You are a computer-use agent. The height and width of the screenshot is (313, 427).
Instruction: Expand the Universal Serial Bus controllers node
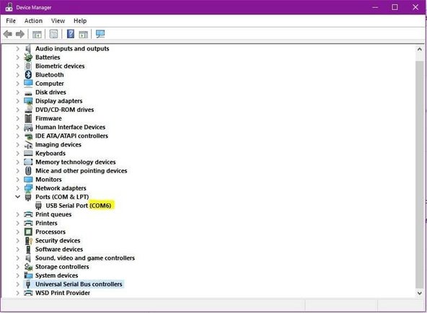click(x=18, y=284)
